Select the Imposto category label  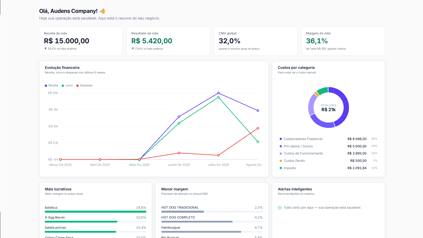[290, 168]
